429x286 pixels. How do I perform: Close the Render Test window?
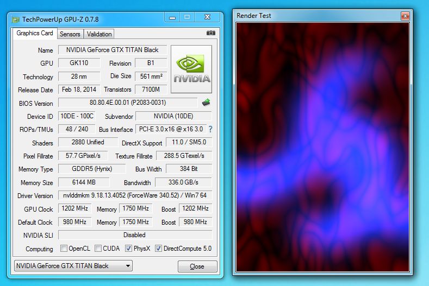pyautogui.click(x=405, y=16)
